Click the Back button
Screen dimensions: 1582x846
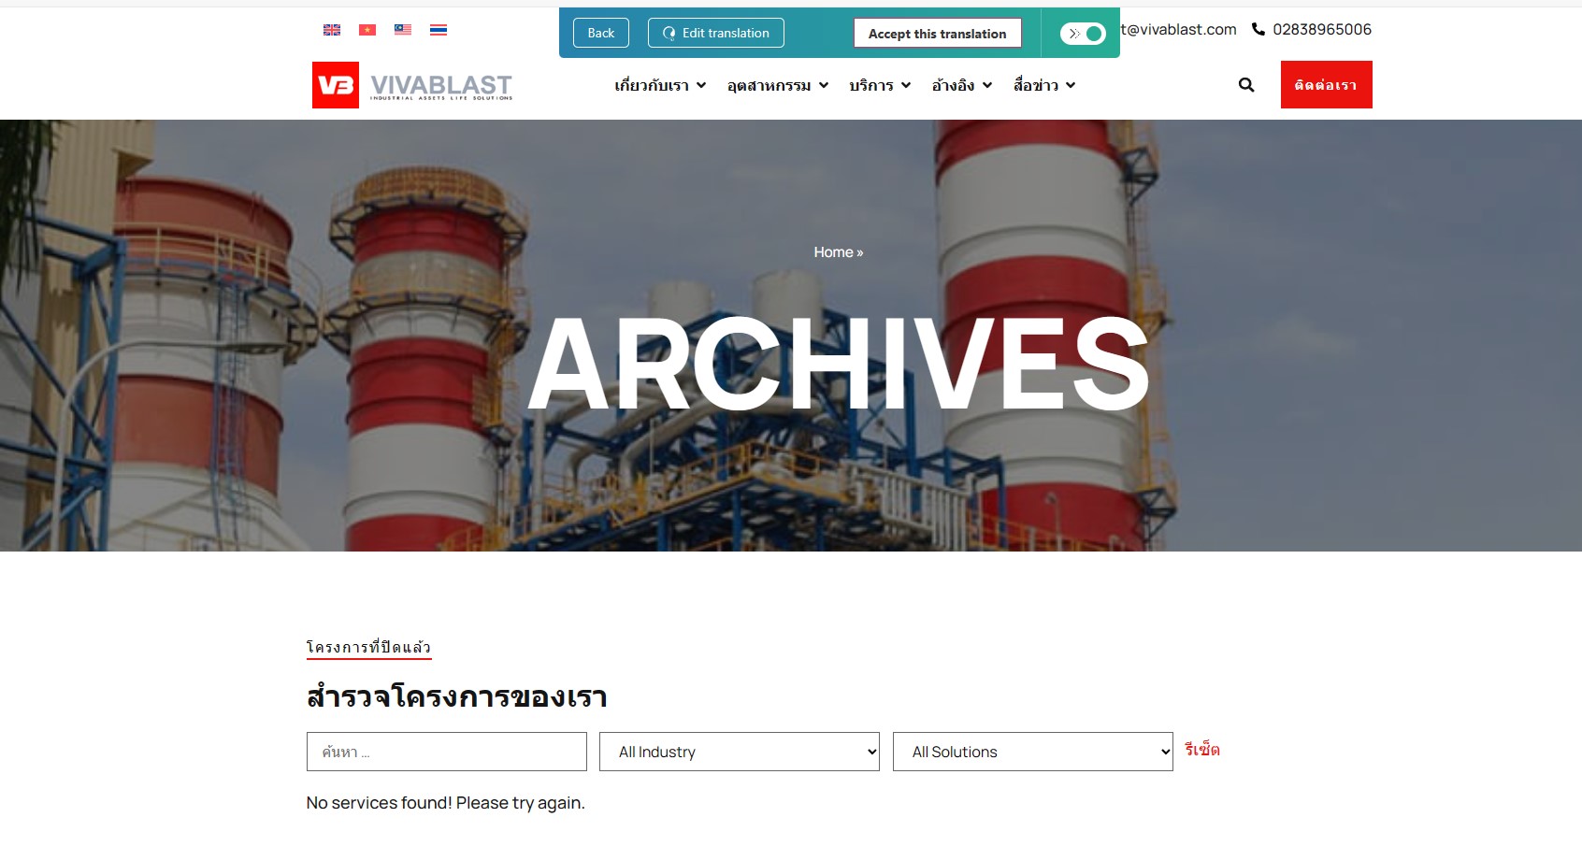(x=601, y=33)
